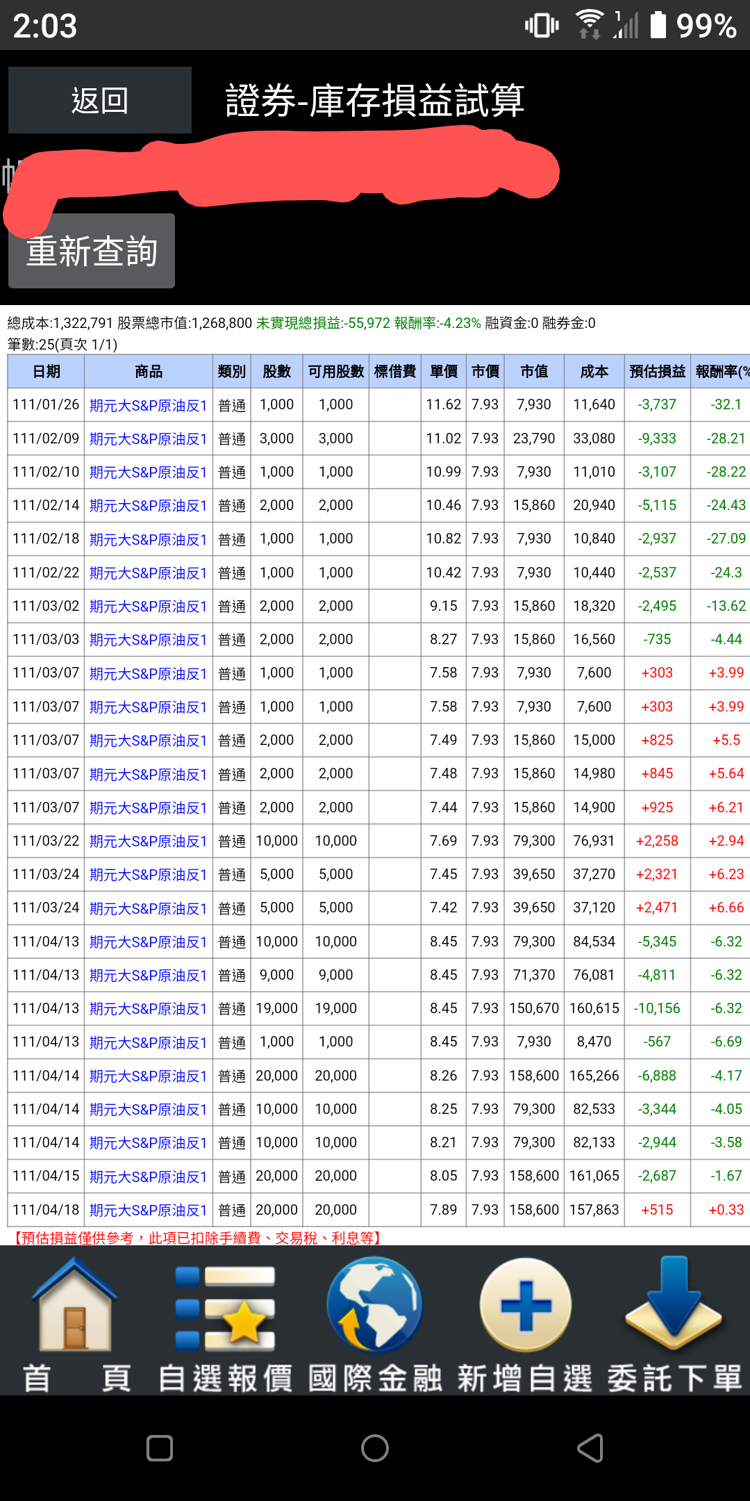Tap the 預估損益 column header
This screenshot has height=1501, width=750.
pyautogui.click(x=657, y=372)
